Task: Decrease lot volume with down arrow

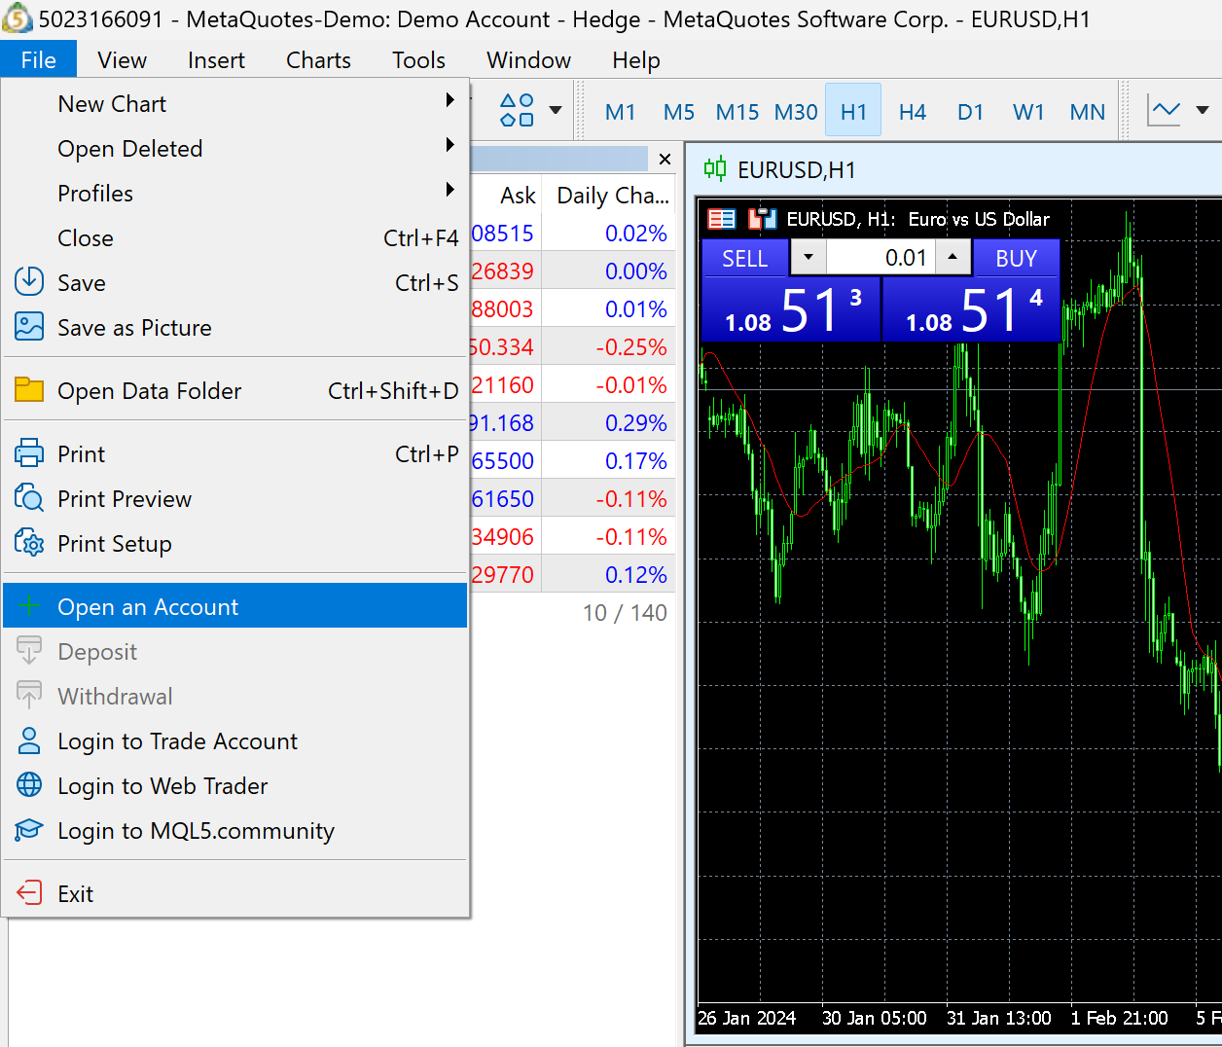Action: 808,258
